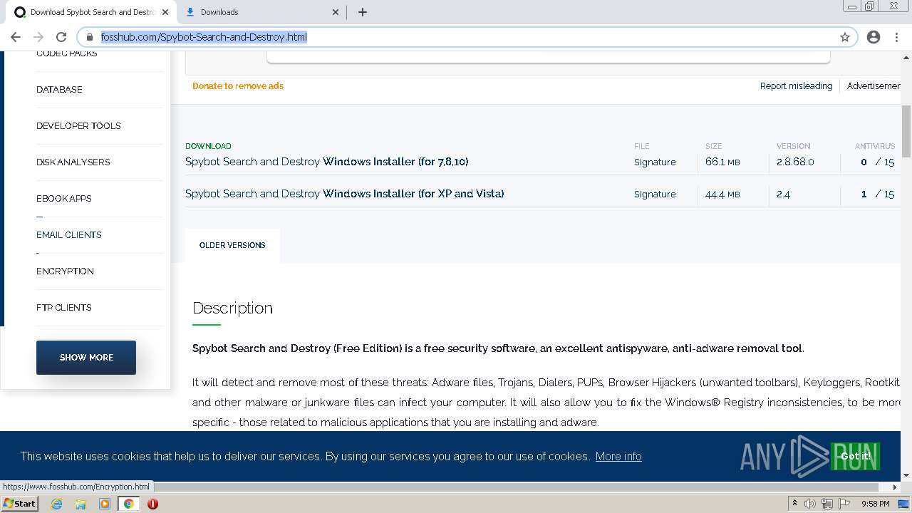Close the Spybot download tab
Image resolution: width=912 pixels, height=513 pixels.
click(165, 12)
